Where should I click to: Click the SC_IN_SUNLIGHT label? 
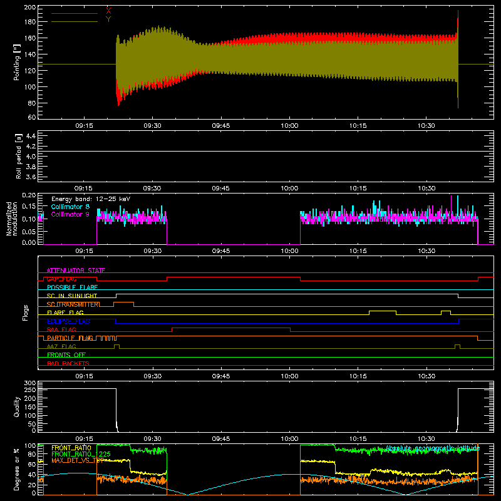pyautogui.click(x=72, y=296)
